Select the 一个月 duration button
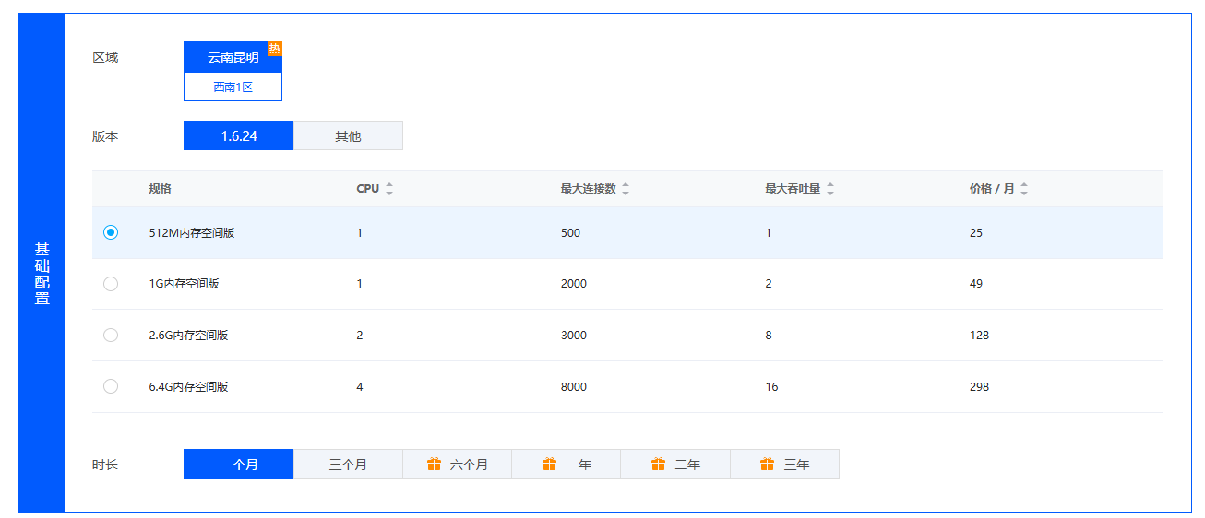The height and width of the screenshot is (518, 1205). click(x=239, y=465)
